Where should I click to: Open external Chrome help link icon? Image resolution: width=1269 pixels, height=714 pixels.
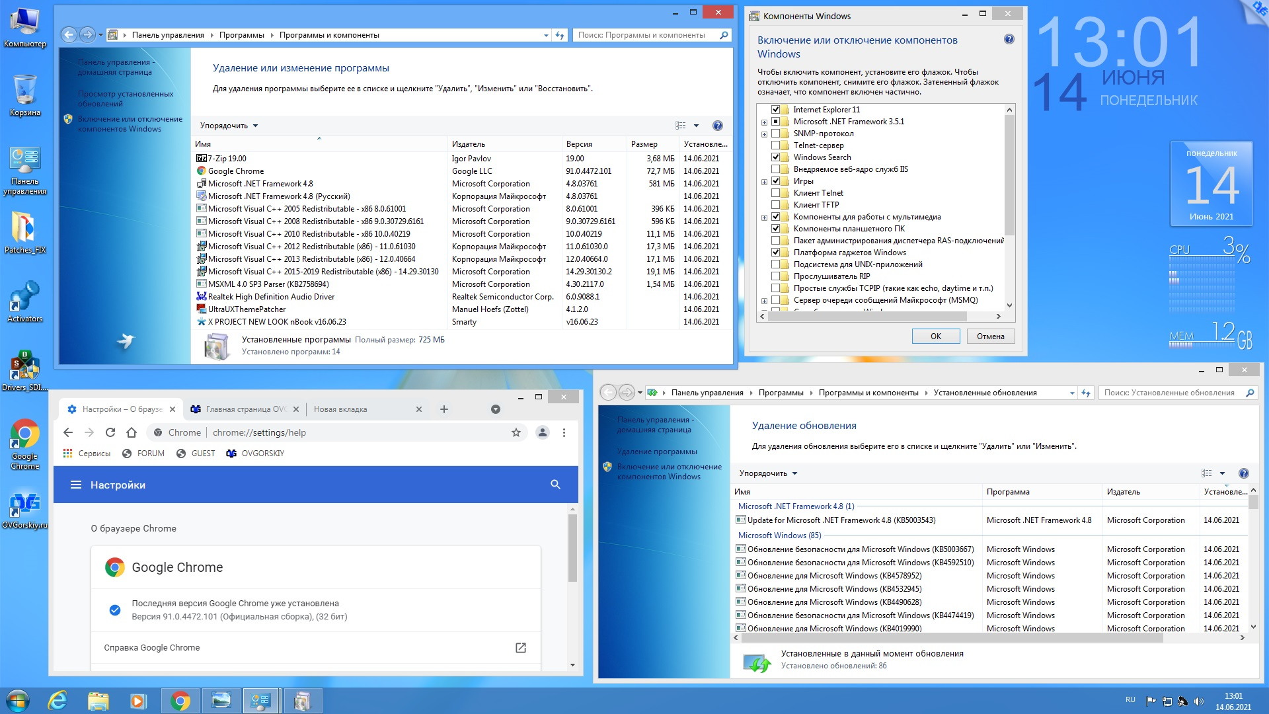(x=521, y=648)
